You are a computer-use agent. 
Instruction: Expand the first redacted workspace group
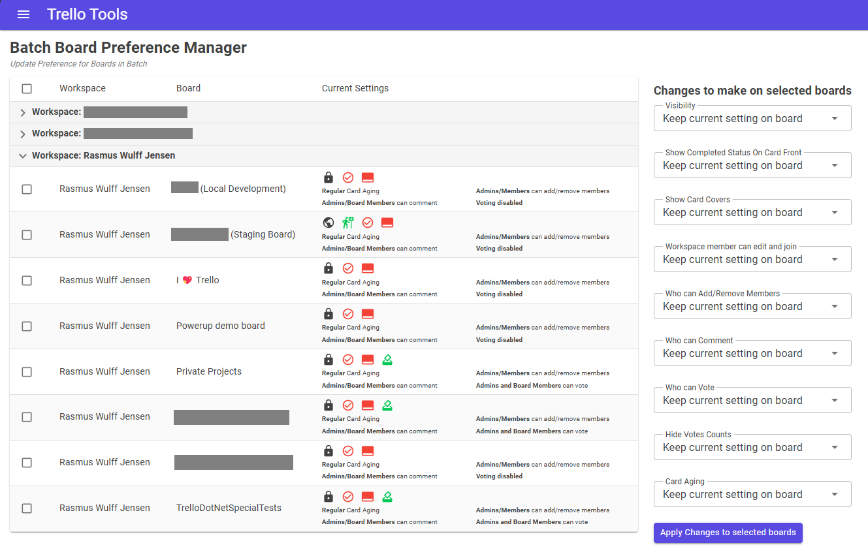click(x=23, y=113)
